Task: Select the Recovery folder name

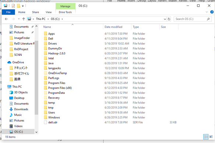Action: [54, 98]
